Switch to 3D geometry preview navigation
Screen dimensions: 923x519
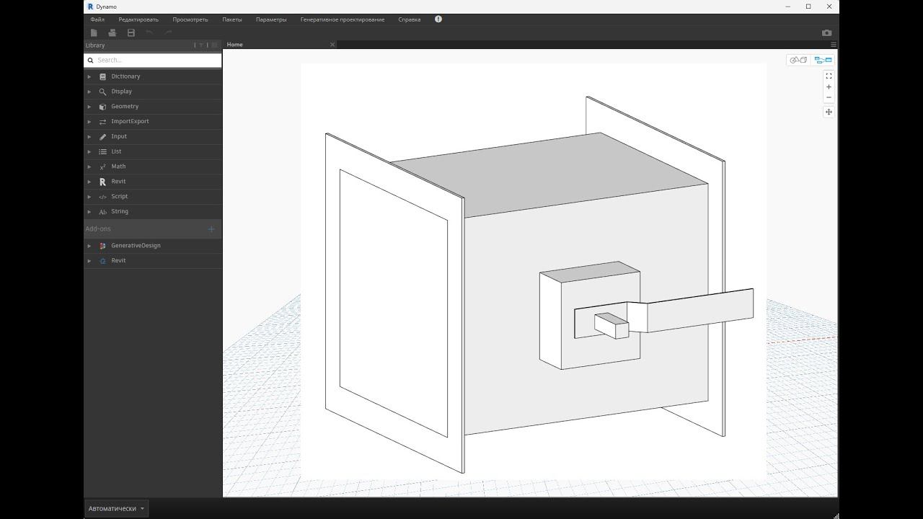point(798,60)
